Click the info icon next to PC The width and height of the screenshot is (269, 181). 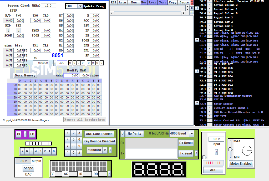55,63
